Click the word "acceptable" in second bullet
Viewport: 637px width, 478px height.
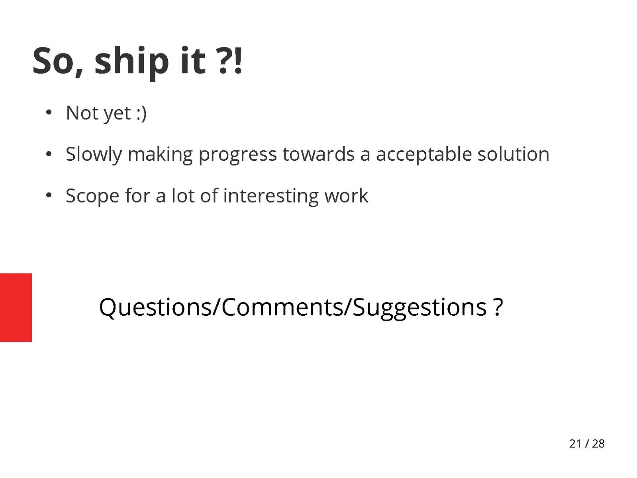(x=423, y=155)
